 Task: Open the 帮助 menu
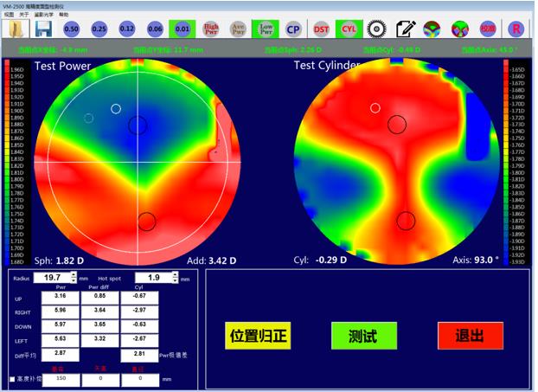[62, 15]
